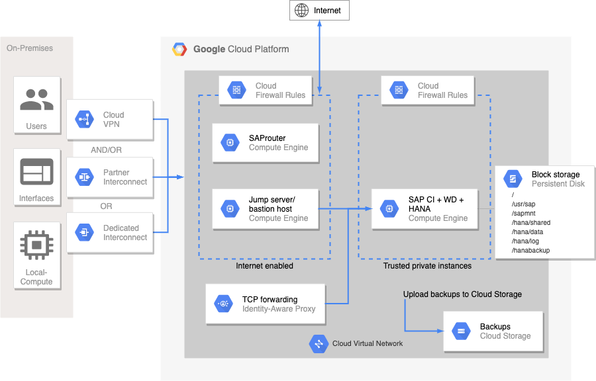Select the /sapmnt path
The image size is (596, 381).
click(x=523, y=213)
